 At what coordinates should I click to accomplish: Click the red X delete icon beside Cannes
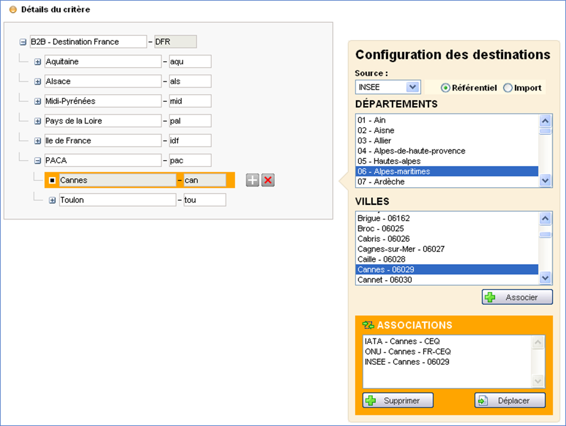268,180
